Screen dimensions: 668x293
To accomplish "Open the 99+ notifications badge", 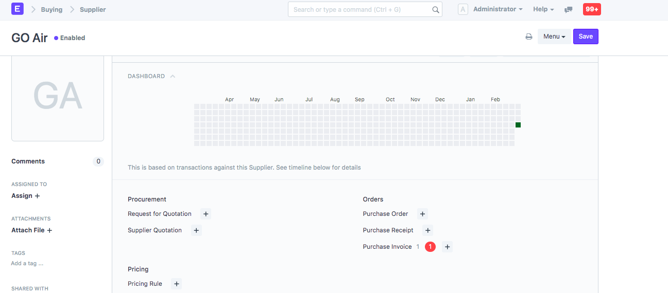I will point(592,9).
